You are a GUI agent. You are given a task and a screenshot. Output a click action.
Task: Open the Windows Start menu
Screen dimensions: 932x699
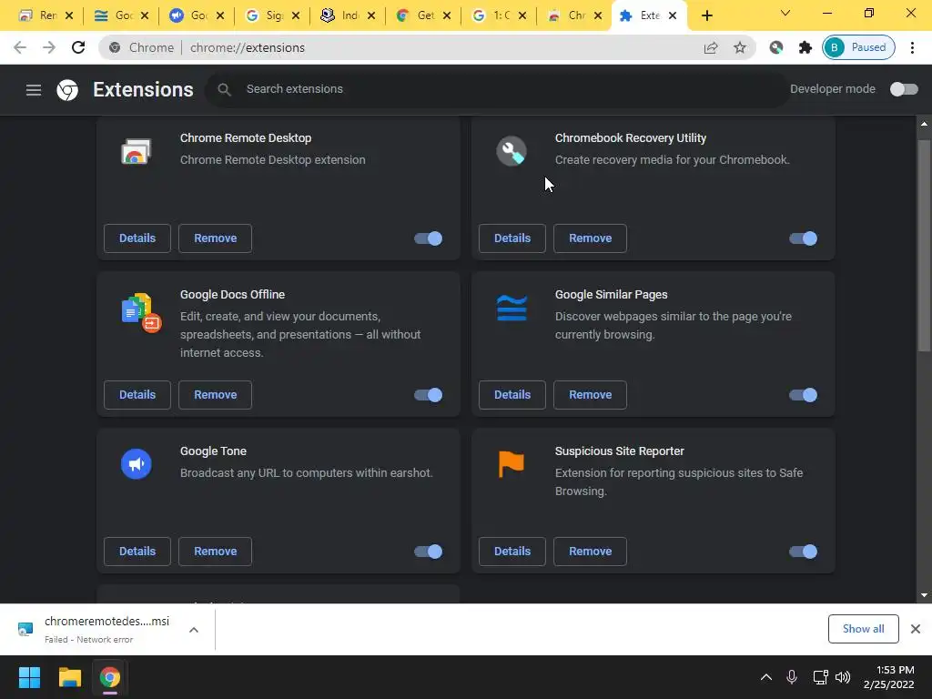[x=29, y=677]
